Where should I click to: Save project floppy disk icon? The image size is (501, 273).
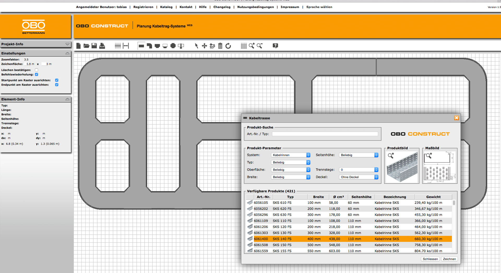[x=94, y=46]
